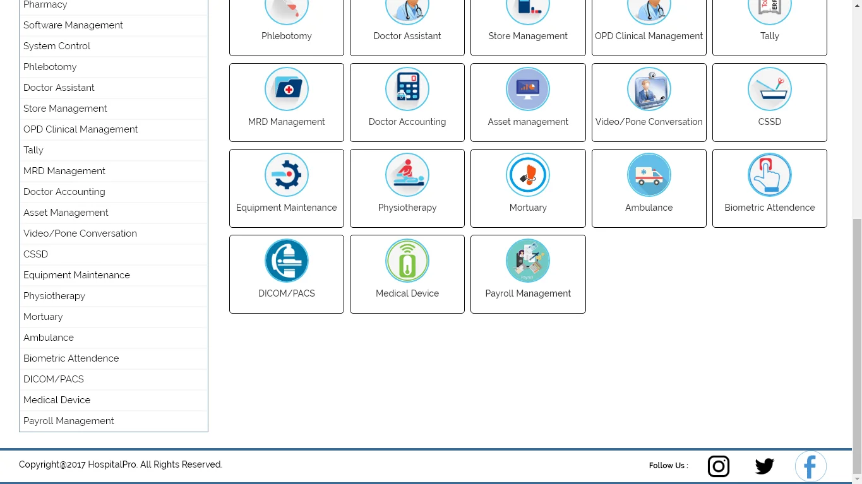Screen dimensions: 862x484
Task: Select CSSD in the sidebar
Action: [x=114, y=254]
